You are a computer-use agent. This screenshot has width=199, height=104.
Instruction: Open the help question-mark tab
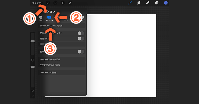(x=83, y=18)
